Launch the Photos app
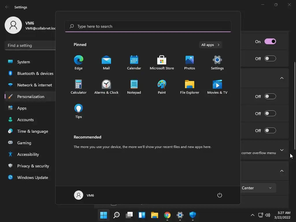Viewport: 296px width, 222px height. (x=190, y=62)
